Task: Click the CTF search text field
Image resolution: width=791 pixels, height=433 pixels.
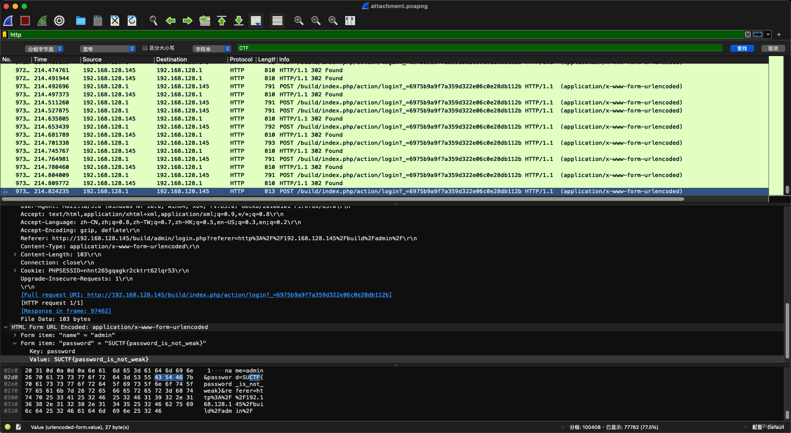Action: click(480, 48)
